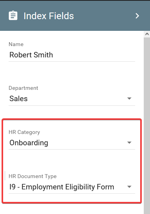Click the I9 - Employment Eligibility Form value

[x=62, y=187]
